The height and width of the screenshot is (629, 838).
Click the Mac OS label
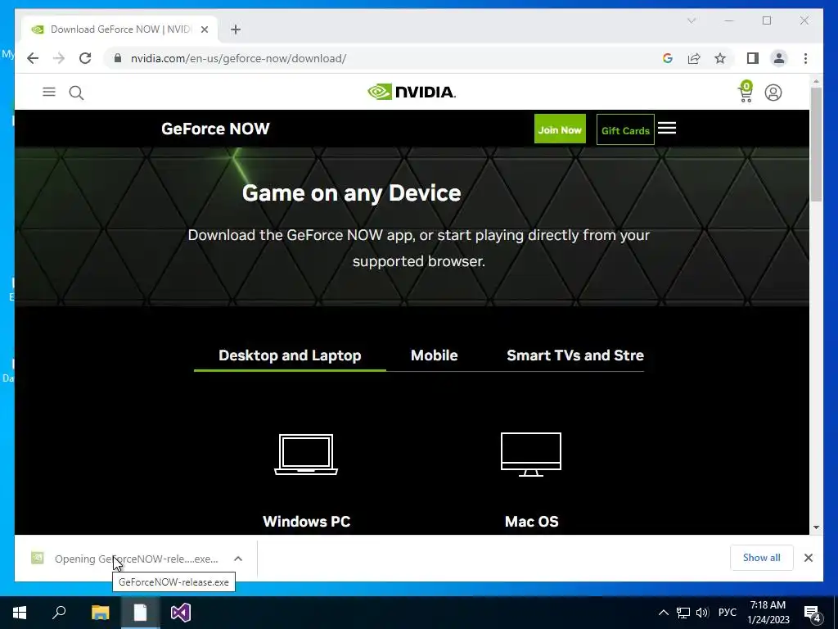coord(531,522)
